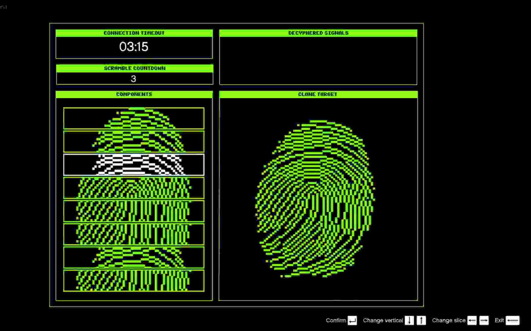The width and height of the screenshot is (531, 331).
Task: Click the clone target fingerprint image
Action: click(315, 199)
